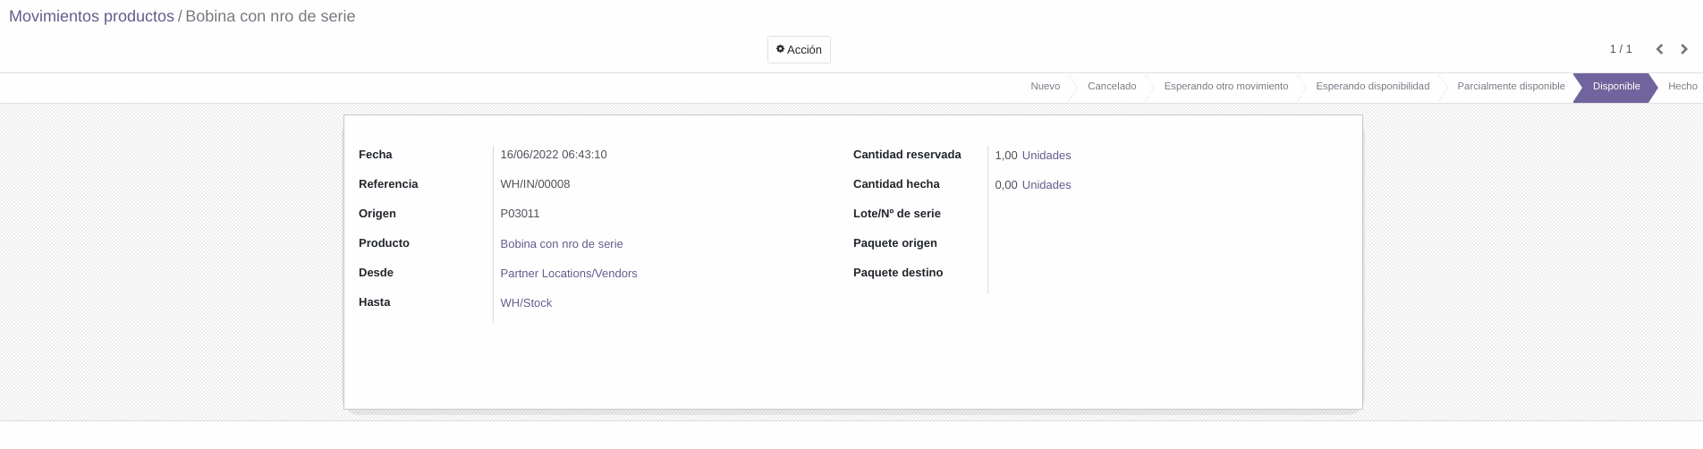Open Unidades link for Cantidad hecha

coord(1046,185)
